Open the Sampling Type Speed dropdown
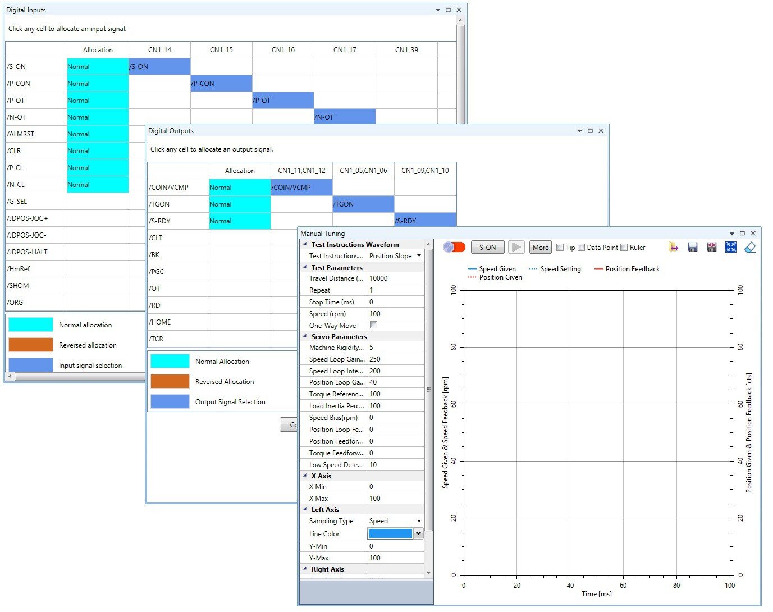Viewport: 773px width, 612px height. [419, 521]
